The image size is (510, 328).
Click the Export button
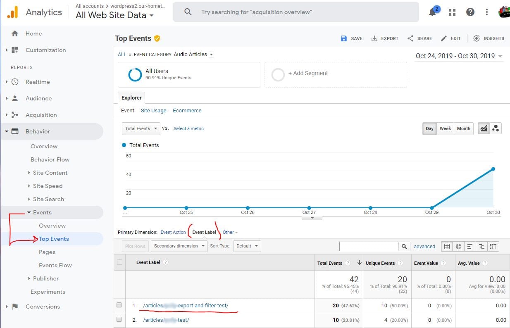[385, 38]
